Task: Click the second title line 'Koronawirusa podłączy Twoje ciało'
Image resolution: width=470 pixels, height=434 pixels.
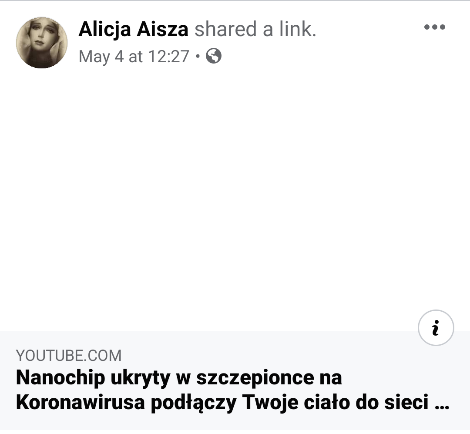Action: pyautogui.click(x=183, y=402)
